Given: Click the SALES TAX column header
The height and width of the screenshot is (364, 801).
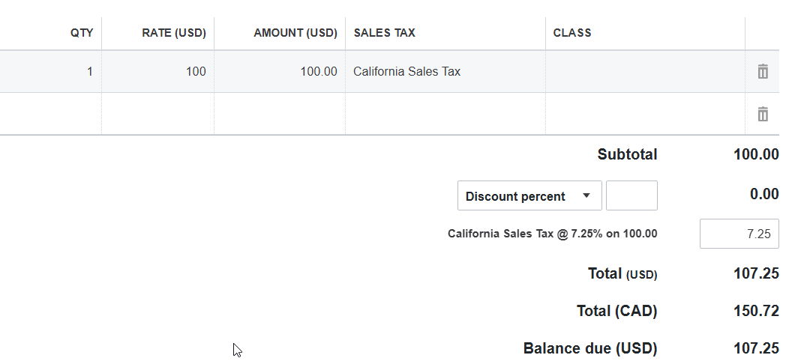Looking at the screenshot, I should tap(384, 33).
